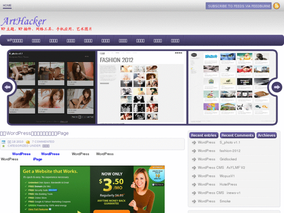Click the grid portfolio theme slider thumbnail
This screenshot has width=284, height=213.
pyautogui.click(x=232, y=88)
